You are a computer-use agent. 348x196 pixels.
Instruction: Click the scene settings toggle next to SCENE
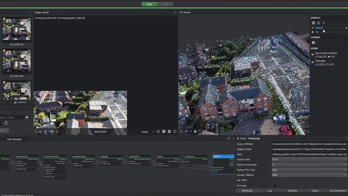[346, 48]
